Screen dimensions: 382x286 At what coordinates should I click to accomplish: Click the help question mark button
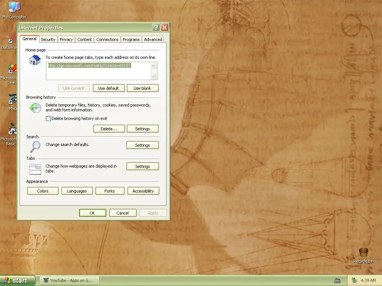click(156, 28)
